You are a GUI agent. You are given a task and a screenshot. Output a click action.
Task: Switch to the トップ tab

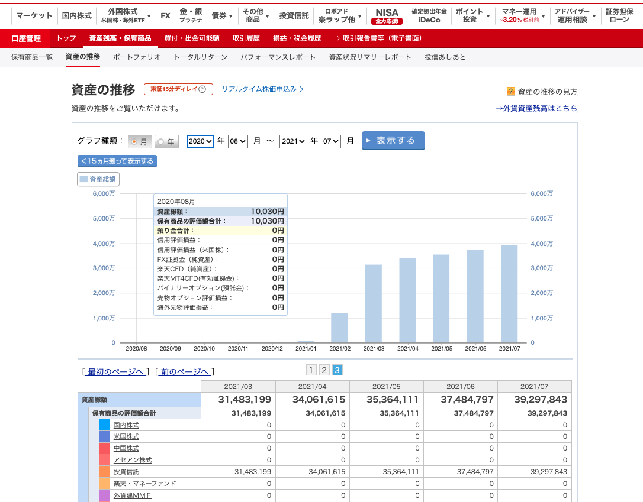click(66, 38)
